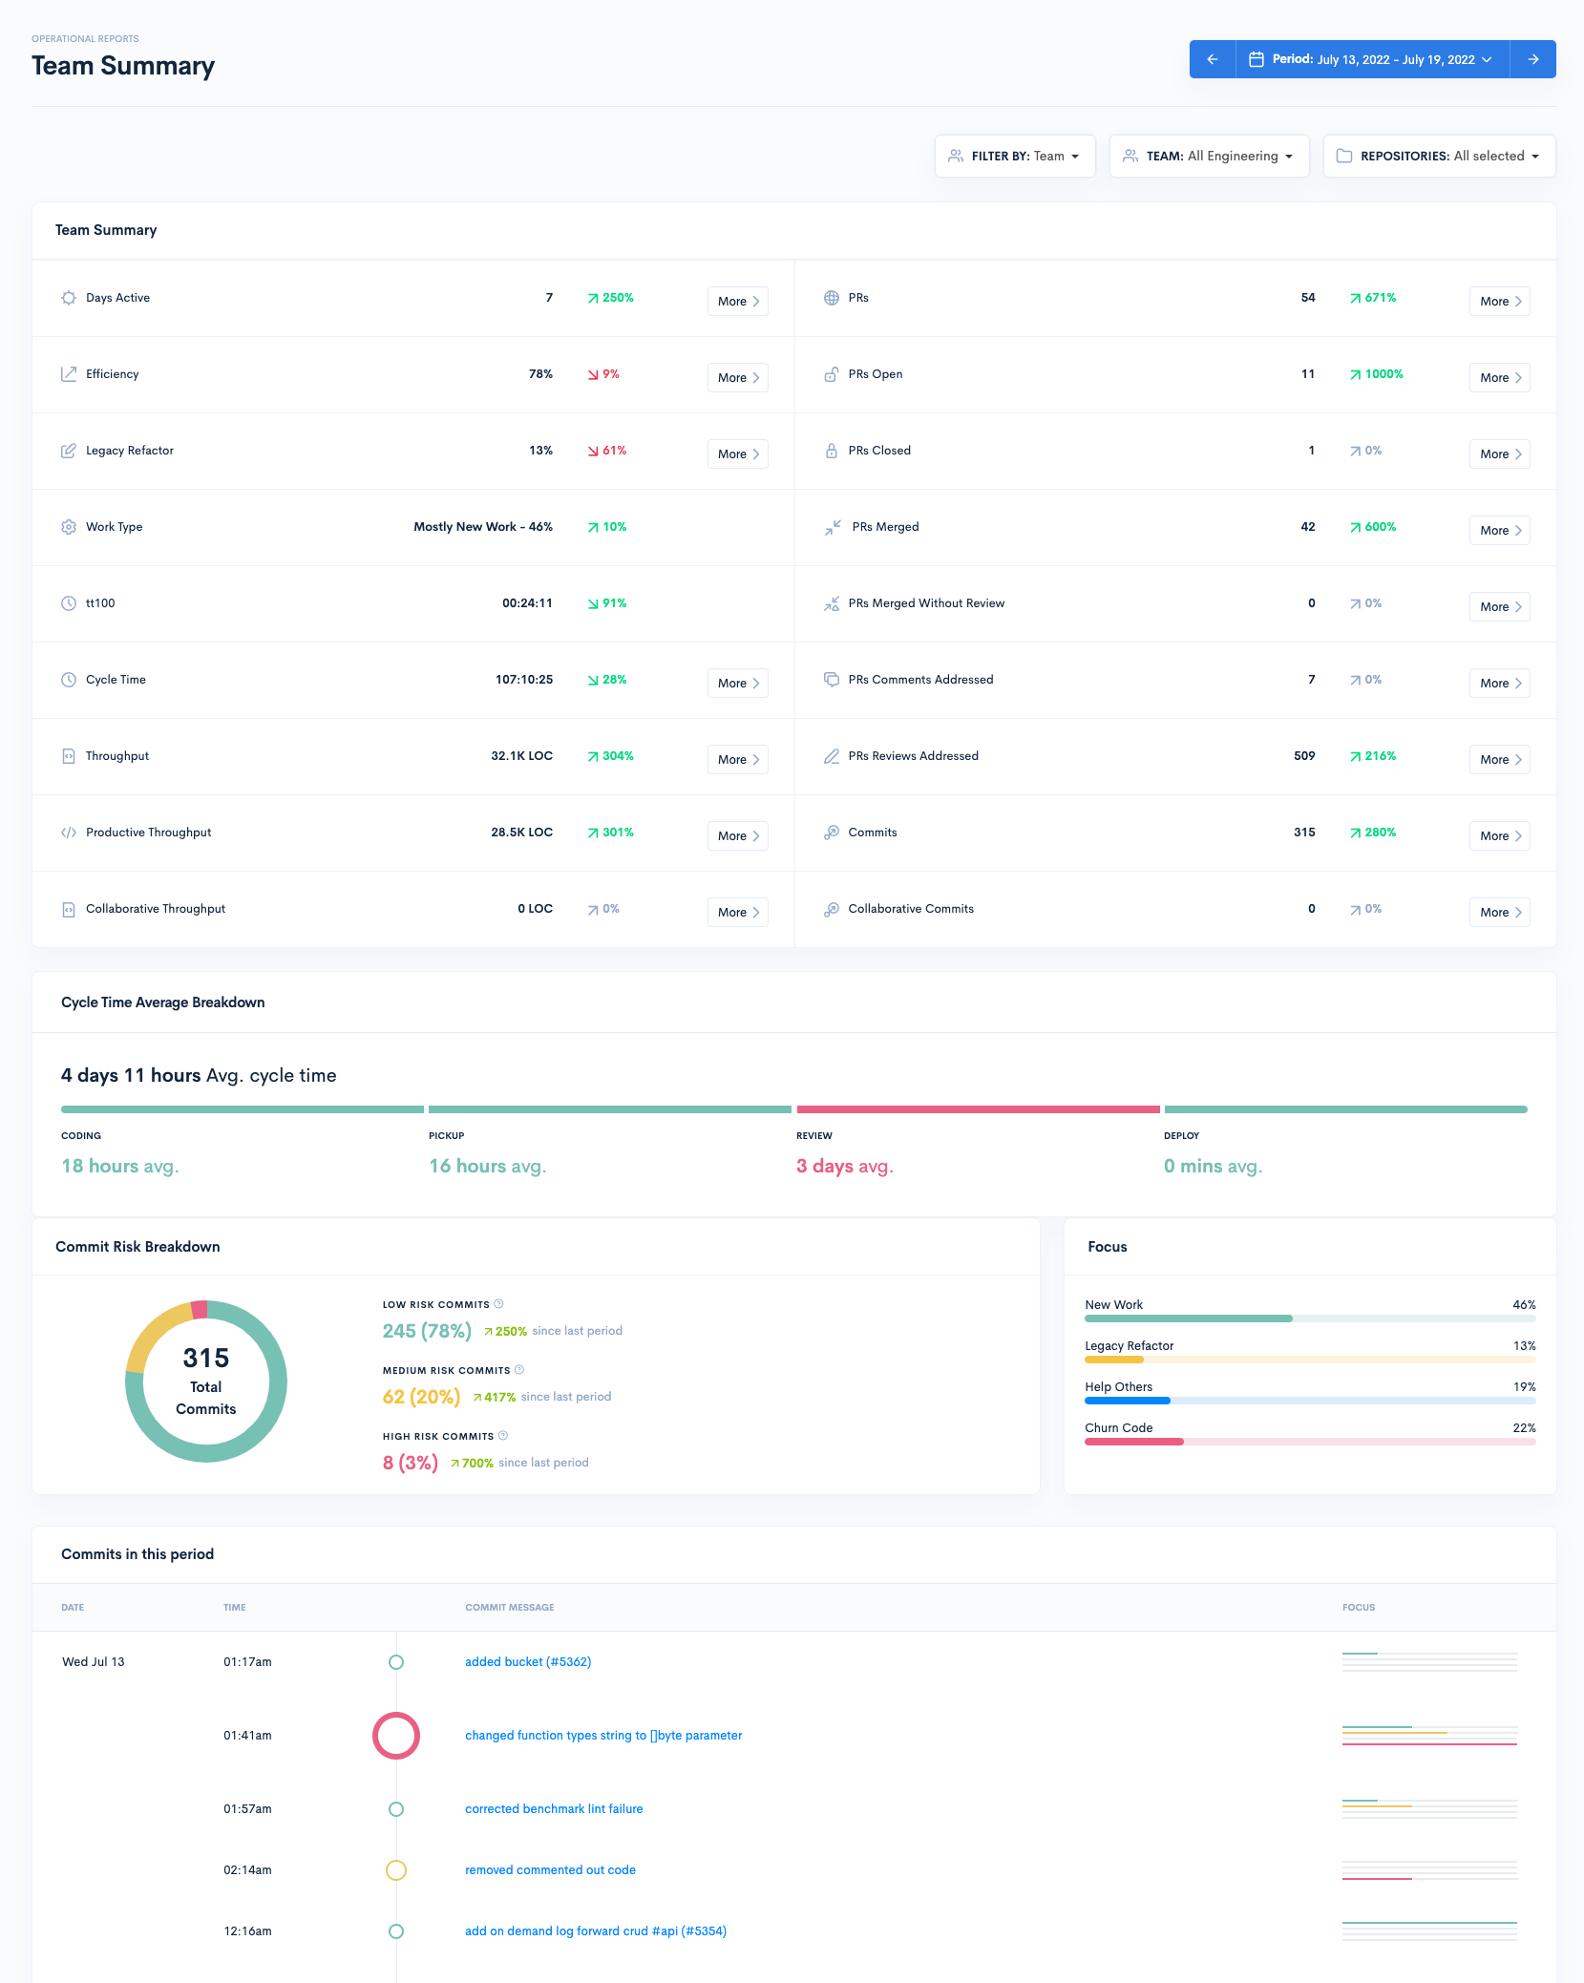1584x1983 pixels.
Task: Click the PRs Merged arrows icon
Action: coord(834,527)
